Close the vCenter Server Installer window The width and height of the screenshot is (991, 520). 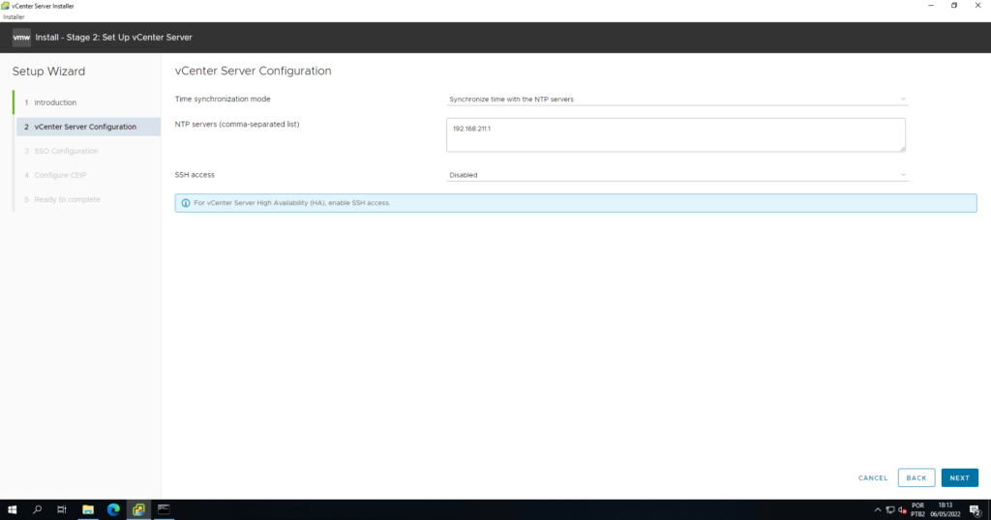[x=977, y=6]
